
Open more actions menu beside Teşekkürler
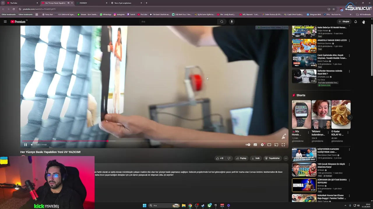pos(286,158)
